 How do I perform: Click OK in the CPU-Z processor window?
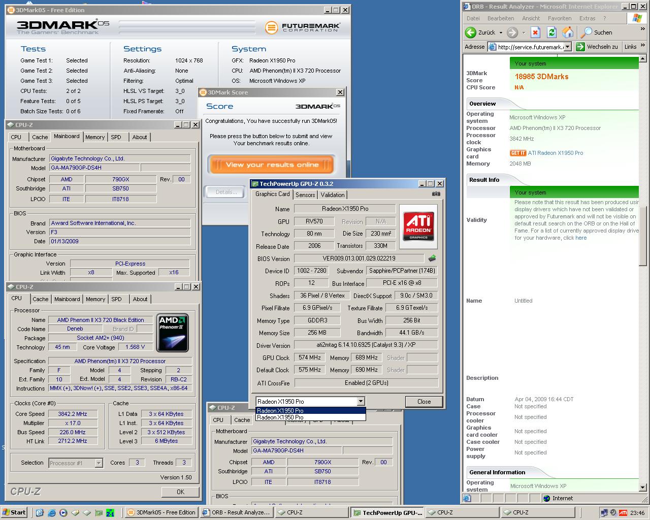tap(180, 492)
